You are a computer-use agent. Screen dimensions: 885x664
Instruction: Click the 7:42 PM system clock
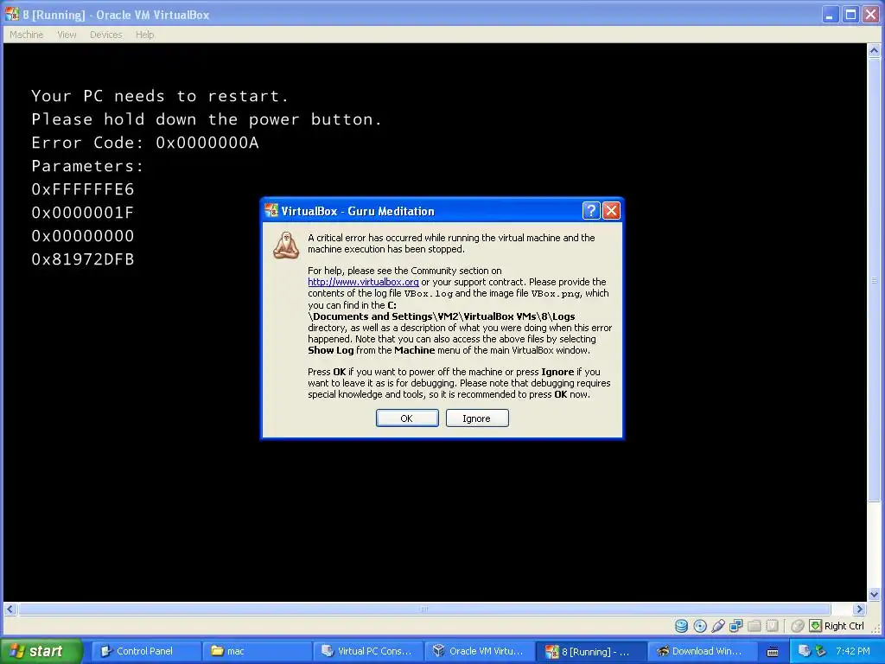(x=853, y=651)
